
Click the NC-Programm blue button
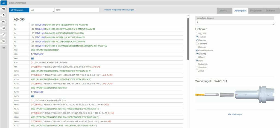(x=19, y=10)
